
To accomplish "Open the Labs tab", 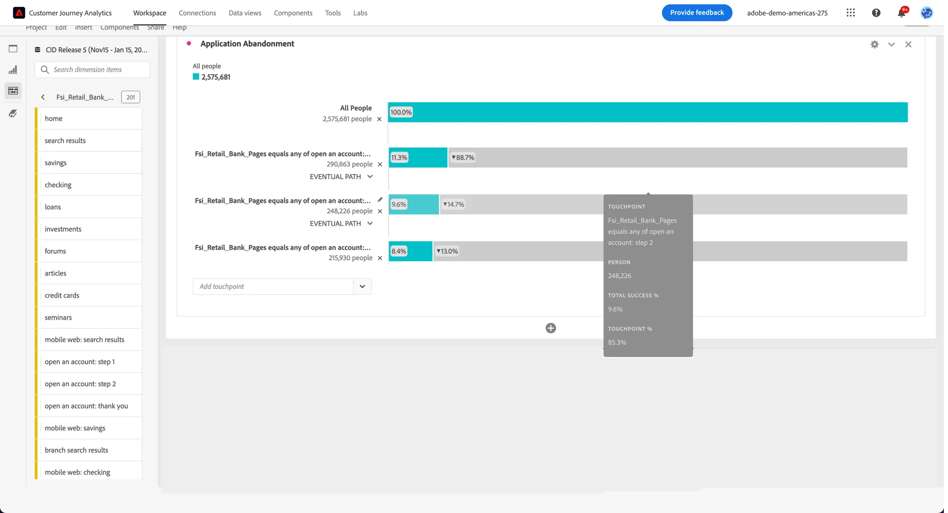I will pos(360,13).
